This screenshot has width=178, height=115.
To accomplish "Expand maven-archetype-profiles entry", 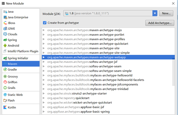I will coord(44,39).
